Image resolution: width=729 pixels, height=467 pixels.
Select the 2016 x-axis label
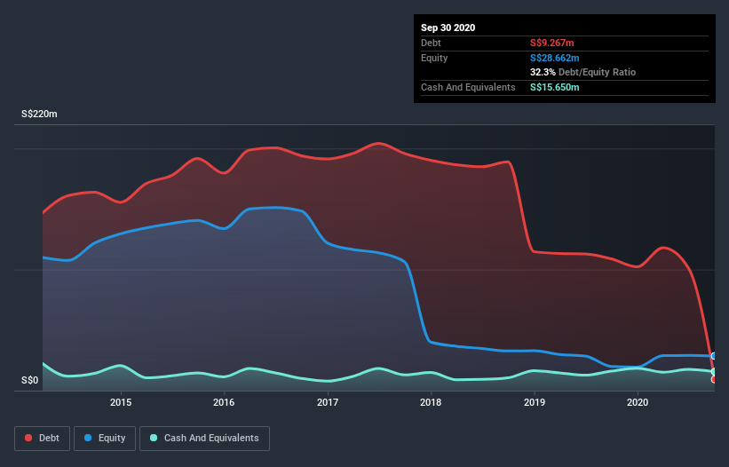pyautogui.click(x=224, y=402)
